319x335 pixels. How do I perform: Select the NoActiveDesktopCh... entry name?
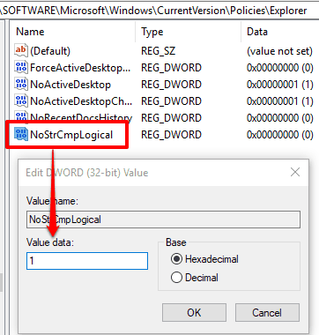pyautogui.click(x=81, y=101)
